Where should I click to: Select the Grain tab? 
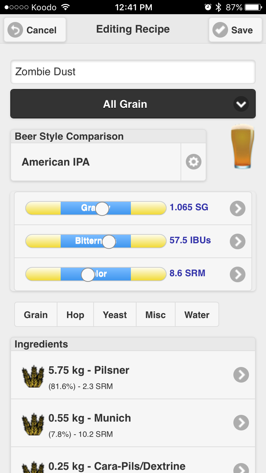36,315
